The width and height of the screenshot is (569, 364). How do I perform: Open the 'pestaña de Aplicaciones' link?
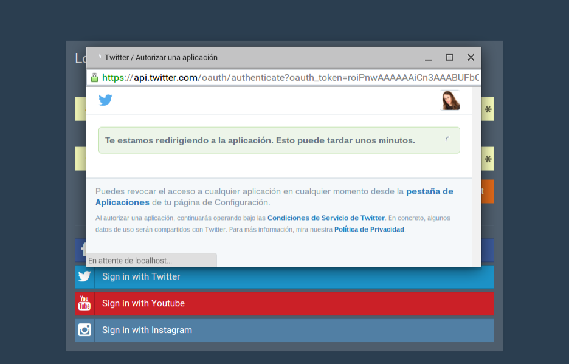click(274, 197)
